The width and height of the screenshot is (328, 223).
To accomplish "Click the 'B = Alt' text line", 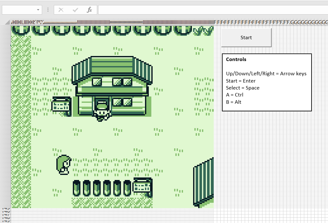I will (x=234, y=102).
